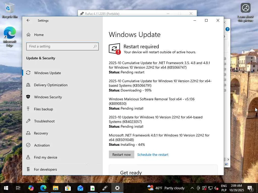Click Windows Update tray icon with red dot
Viewport: 258px width, 193px height.
tap(204, 188)
